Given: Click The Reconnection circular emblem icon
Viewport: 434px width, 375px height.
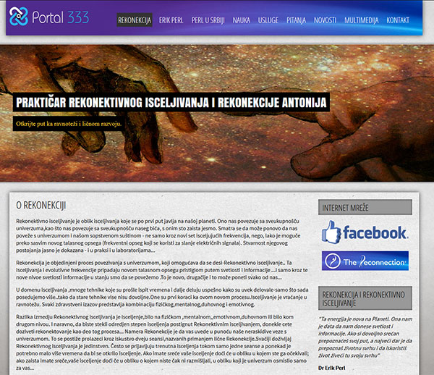Looking at the screenshot, I should pyautogui.click(x=333, y=261).
